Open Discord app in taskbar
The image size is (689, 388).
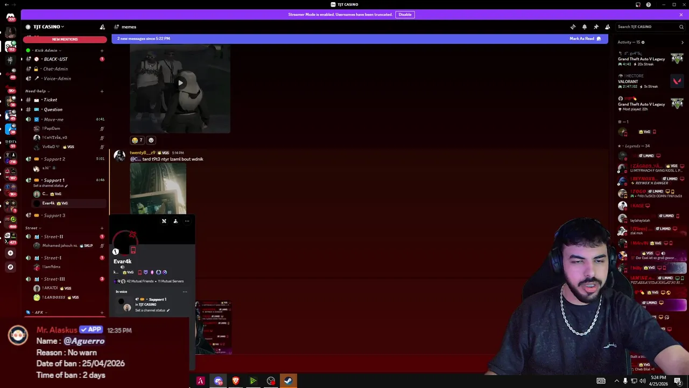(x=218, y=381)
